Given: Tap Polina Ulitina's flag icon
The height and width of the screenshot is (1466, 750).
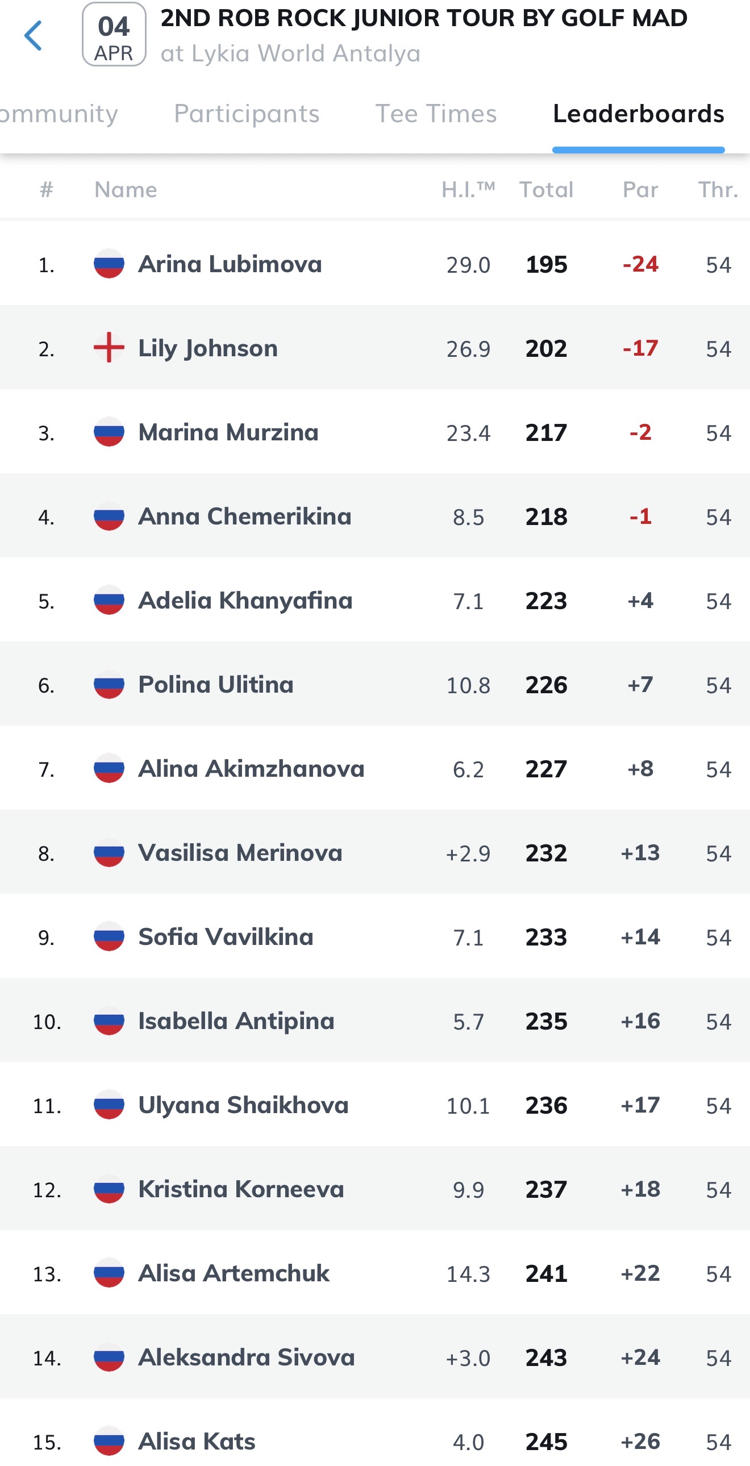Looking at the screenshot, I should click(109, 685).
